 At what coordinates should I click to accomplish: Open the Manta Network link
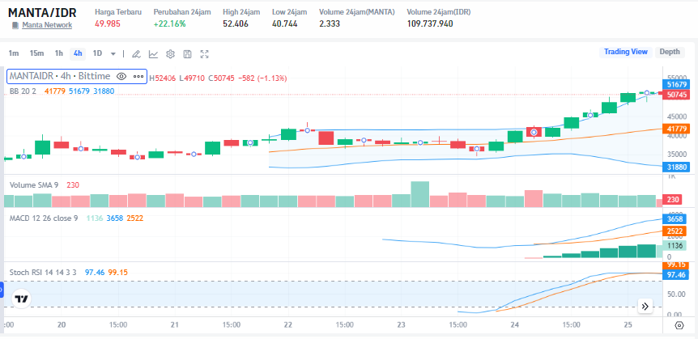pos(47,25)
